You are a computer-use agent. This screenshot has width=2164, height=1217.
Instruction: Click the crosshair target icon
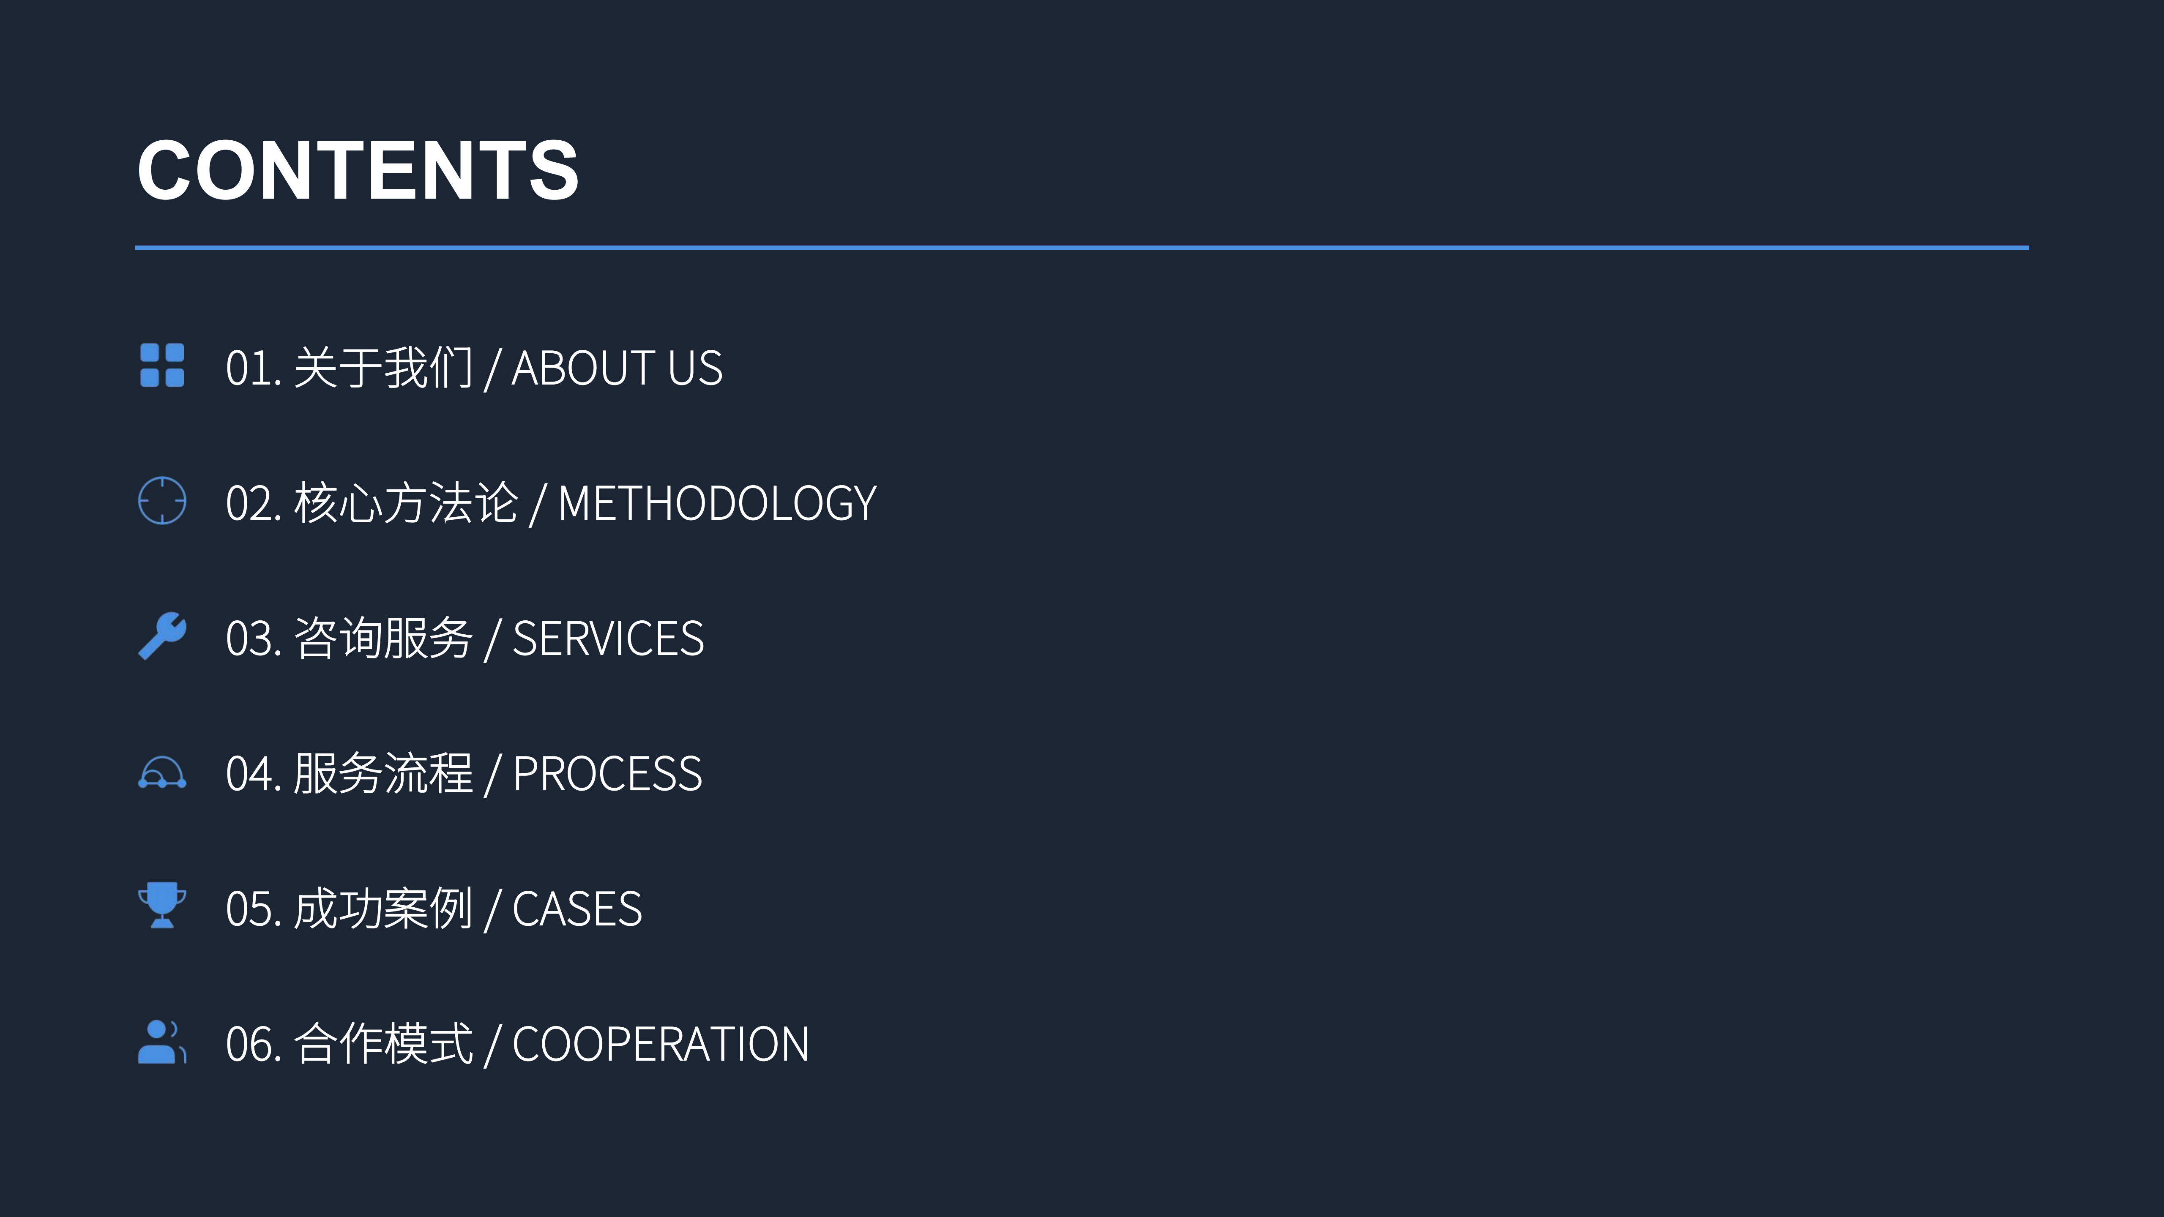(x=162, y=501)
